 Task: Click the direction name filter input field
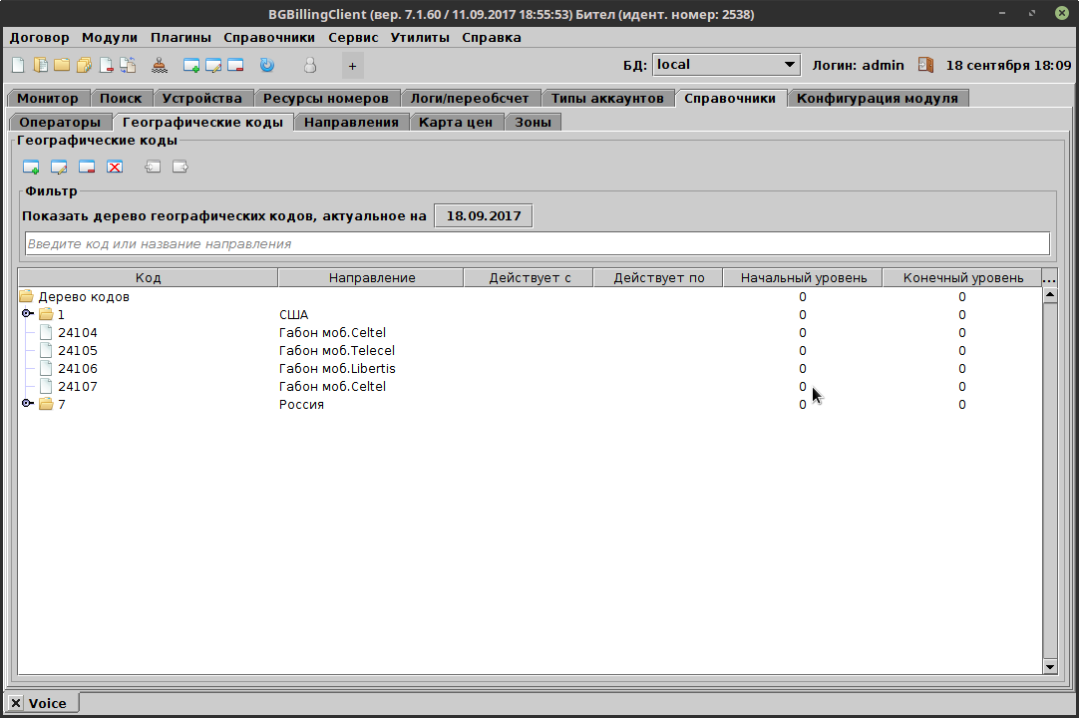point(534,242)
